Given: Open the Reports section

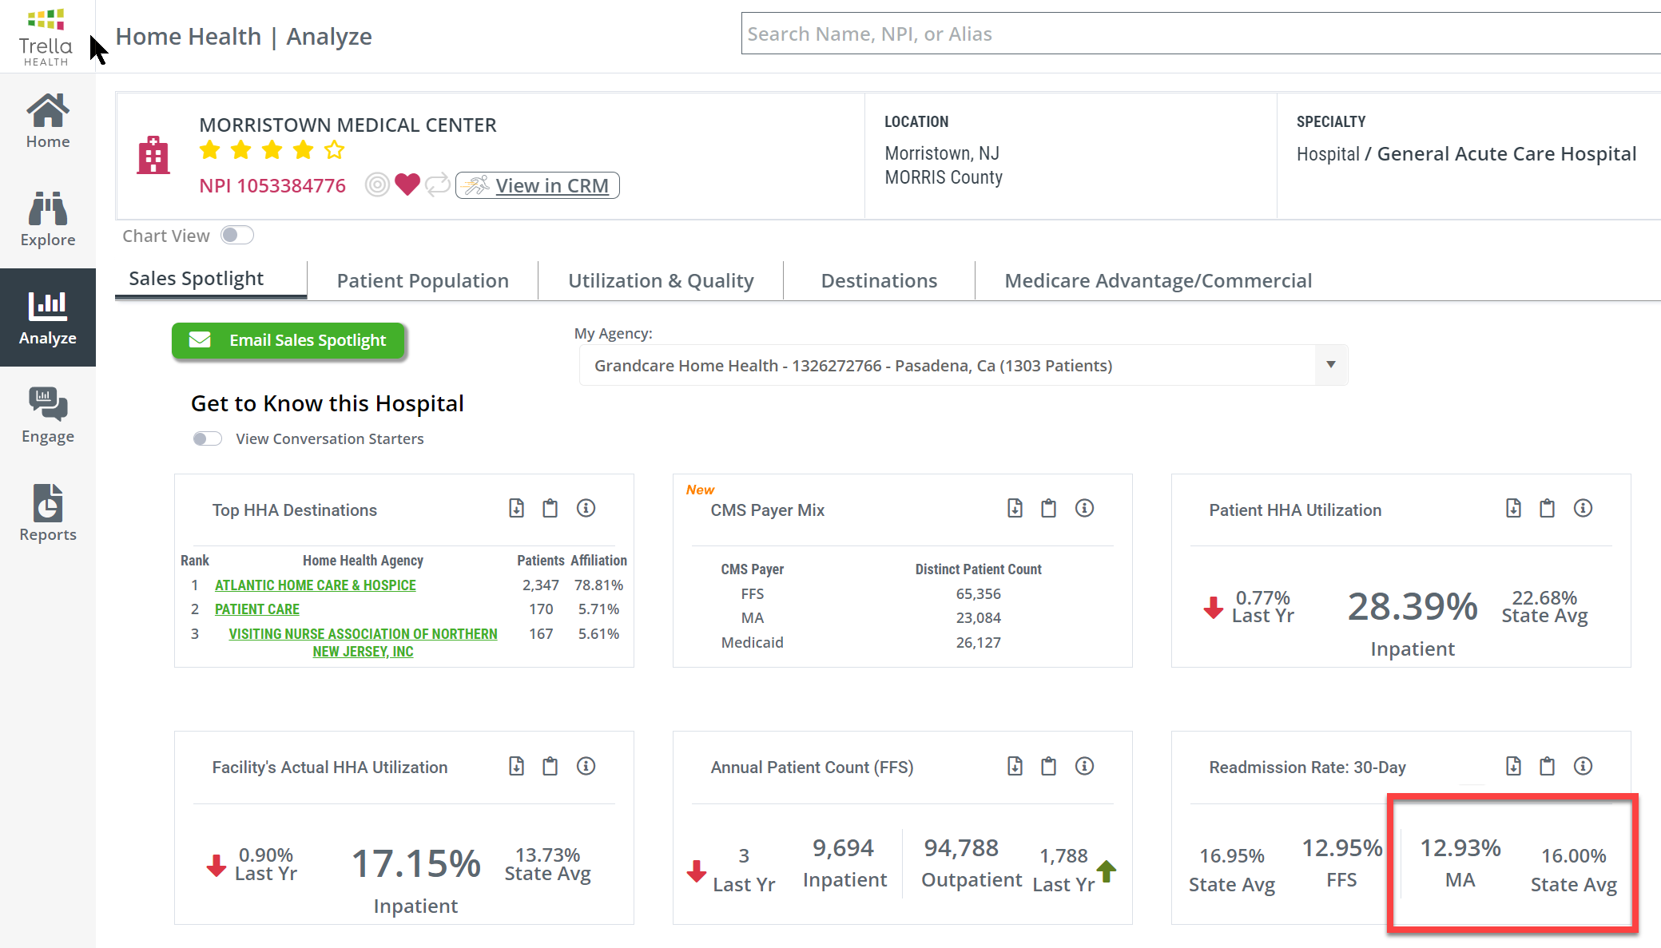Looking at the screenshot, I should pos(48,514).
